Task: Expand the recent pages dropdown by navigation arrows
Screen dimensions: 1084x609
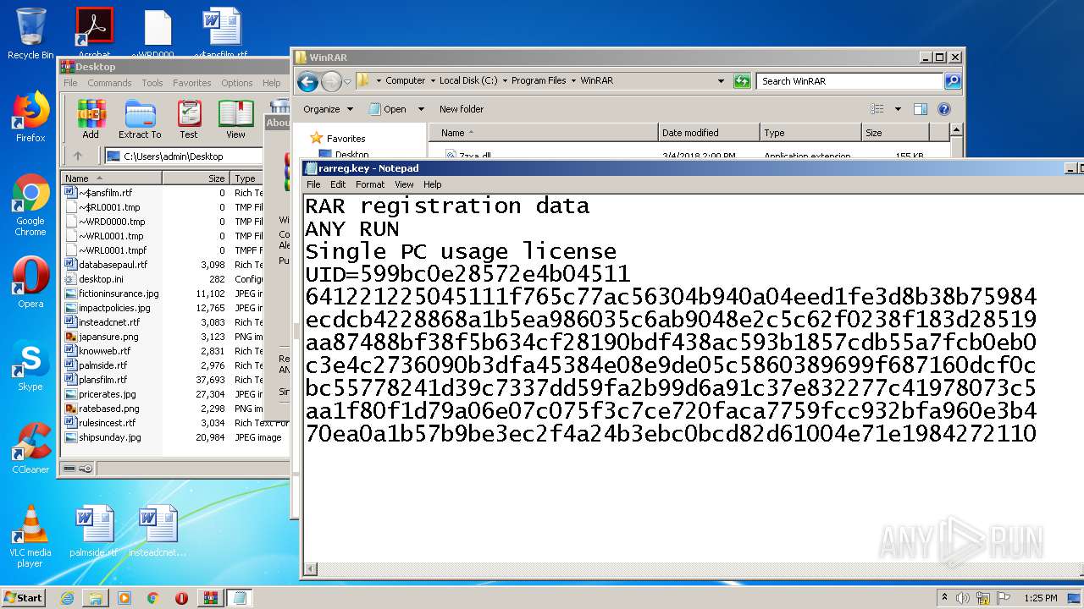Action: 347,82
